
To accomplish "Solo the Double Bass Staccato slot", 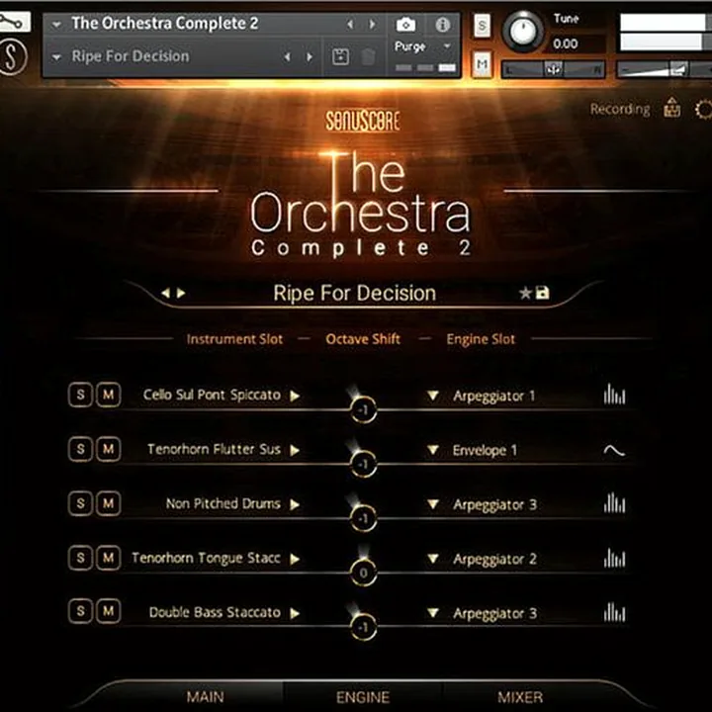I will [x=80, y=611].
